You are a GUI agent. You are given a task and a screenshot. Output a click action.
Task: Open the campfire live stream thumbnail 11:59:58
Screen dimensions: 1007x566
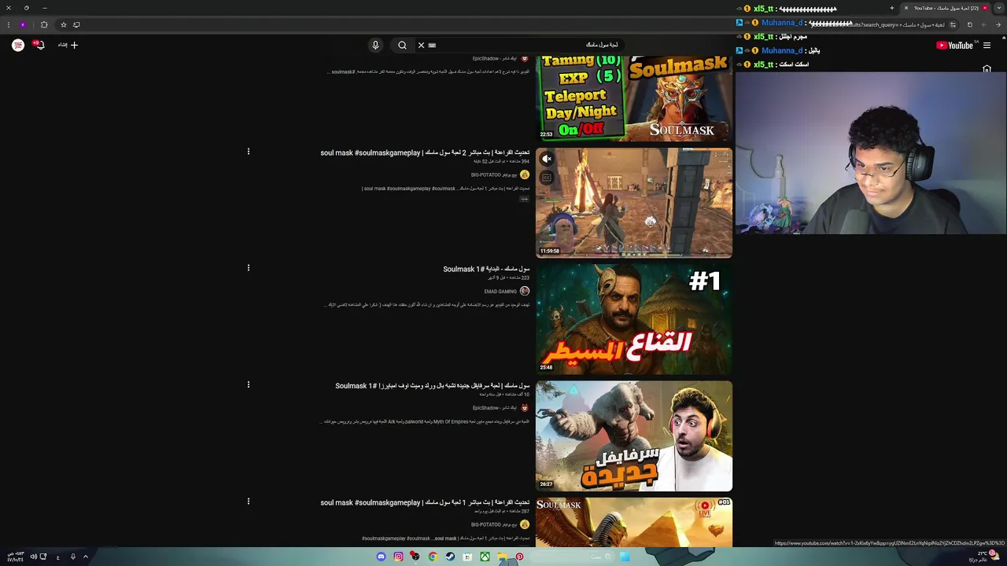[x=634, y=203]
